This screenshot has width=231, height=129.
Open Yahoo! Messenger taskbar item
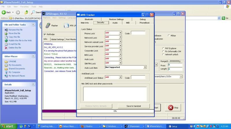[68, 126]
